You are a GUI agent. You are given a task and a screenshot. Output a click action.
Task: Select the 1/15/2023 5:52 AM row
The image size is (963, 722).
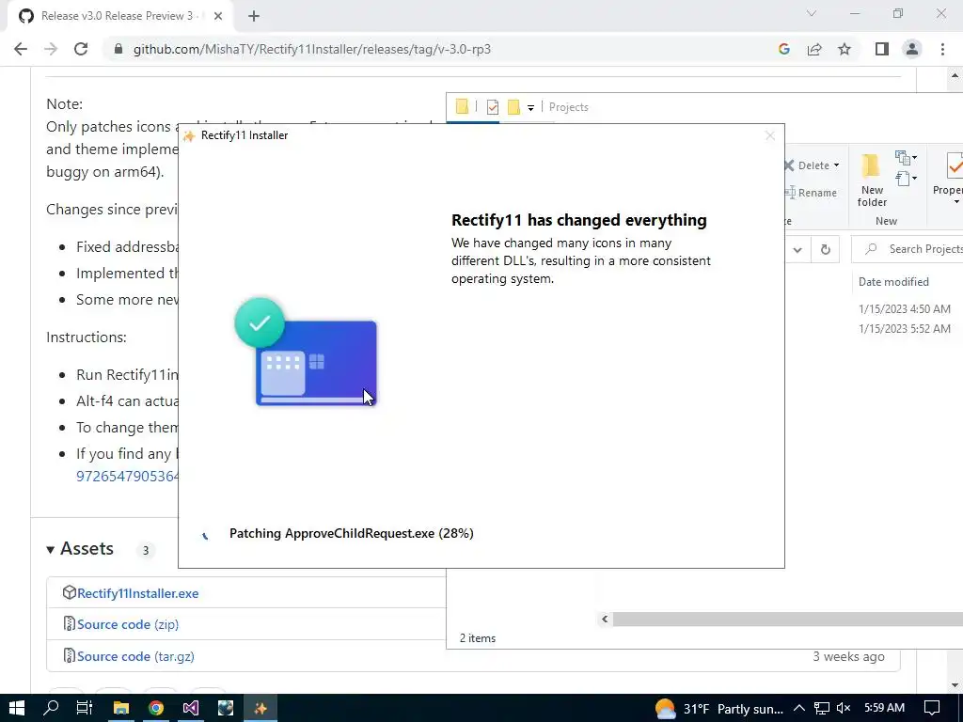904,328
